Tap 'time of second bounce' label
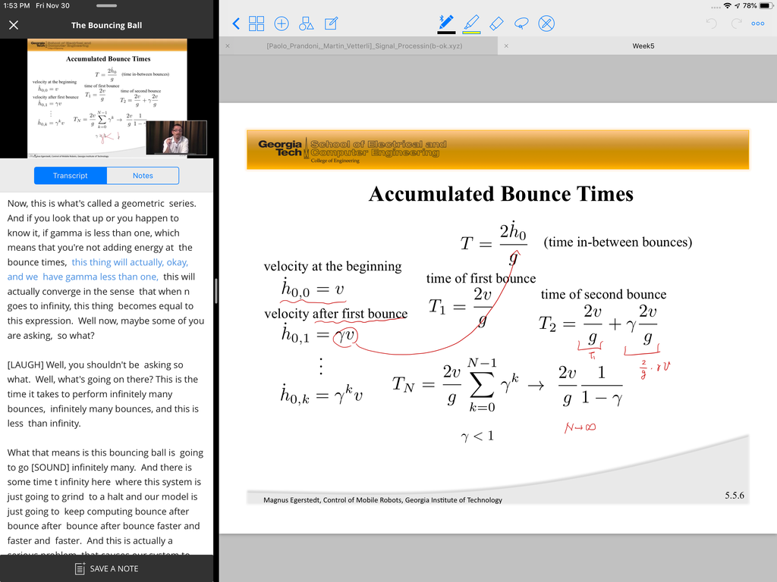This screenshot has height=582, width=777. (603, 294)
